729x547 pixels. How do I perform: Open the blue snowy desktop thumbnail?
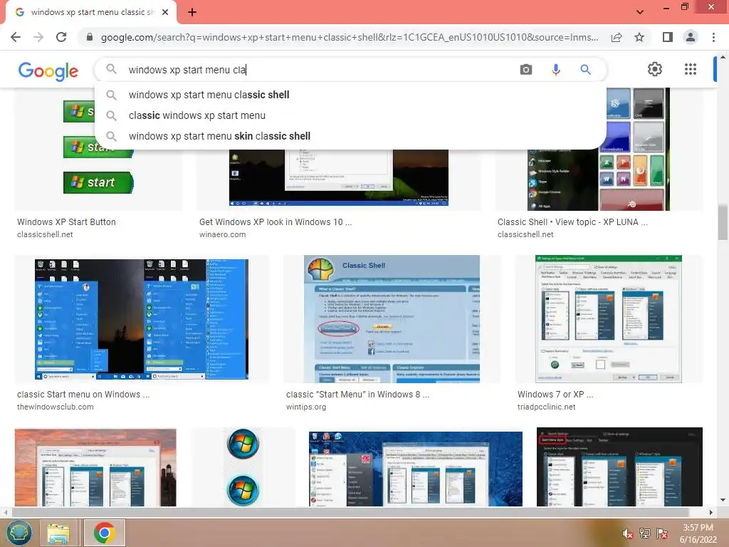click(416, 469)
